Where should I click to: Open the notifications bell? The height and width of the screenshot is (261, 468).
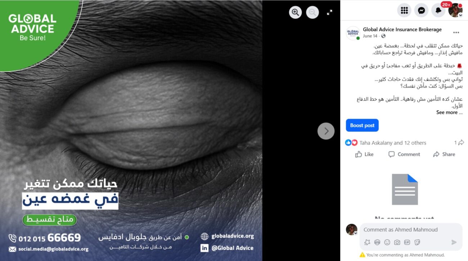pos(438,10)
